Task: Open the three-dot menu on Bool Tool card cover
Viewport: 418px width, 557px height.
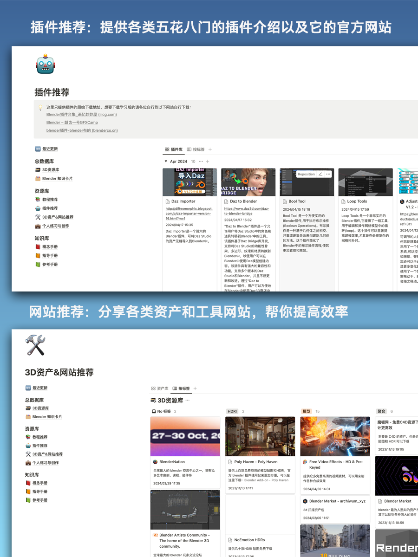Action: click(328, 174)
